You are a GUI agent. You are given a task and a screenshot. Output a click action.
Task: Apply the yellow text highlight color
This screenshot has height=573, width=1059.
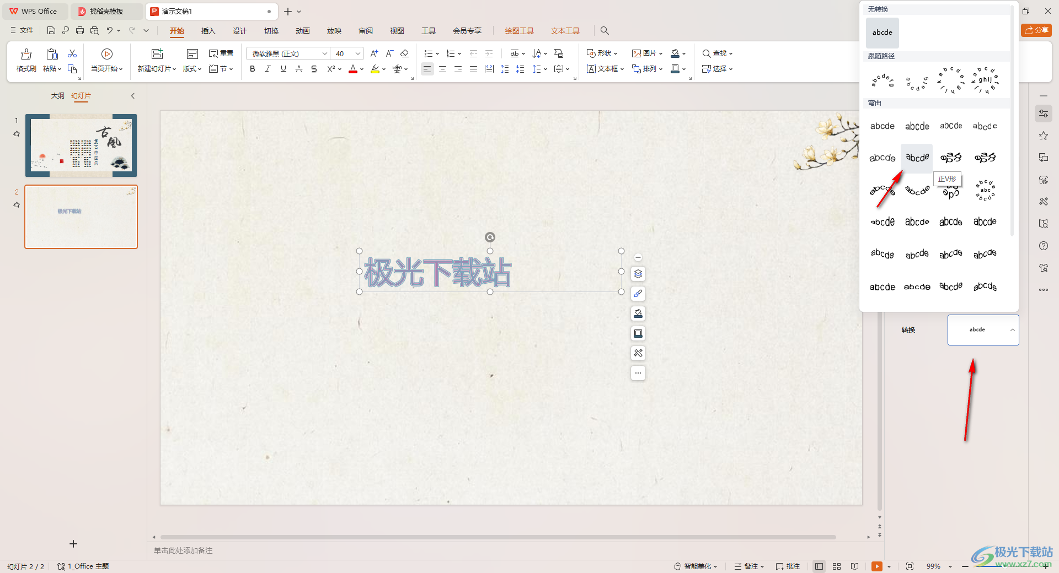(375, 69)
